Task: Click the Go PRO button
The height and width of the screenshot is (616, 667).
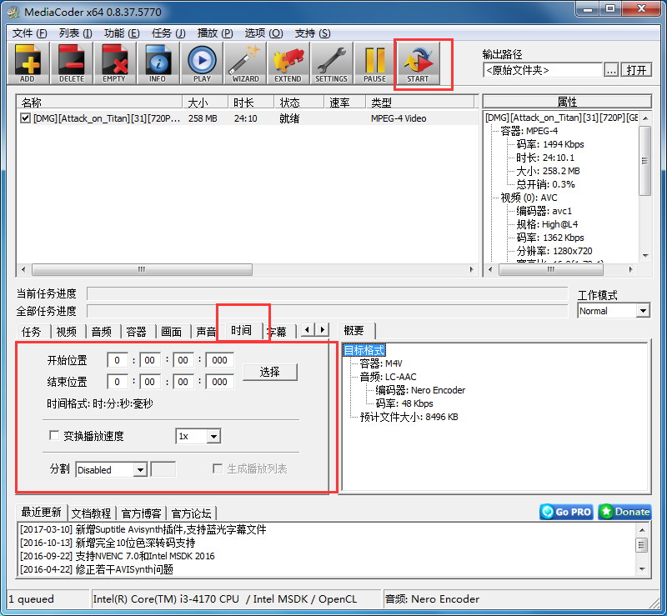Action: 565,512
